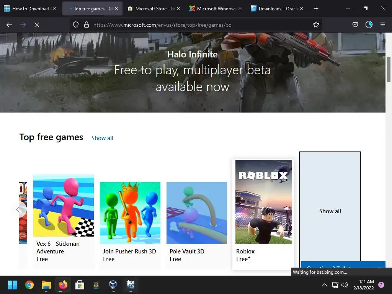Click Show all link beside heading
392x294 pixels.
pos(102,138)
